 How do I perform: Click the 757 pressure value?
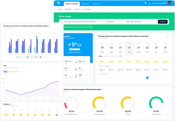(x=66, y=61)
